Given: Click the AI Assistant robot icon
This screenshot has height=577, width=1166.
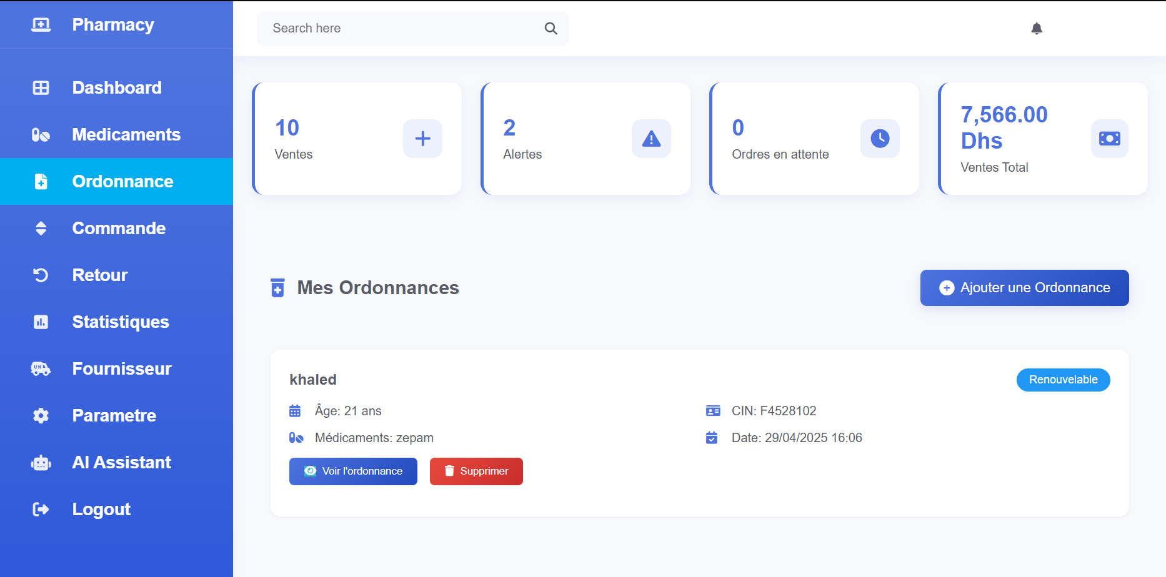Looking at the screenshot, I should pos(41,463).
